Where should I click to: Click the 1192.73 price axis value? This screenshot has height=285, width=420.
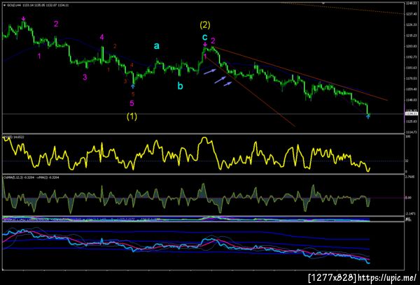412,57
